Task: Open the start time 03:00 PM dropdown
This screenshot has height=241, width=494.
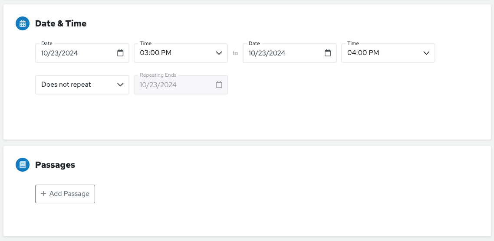Action: 174,53
